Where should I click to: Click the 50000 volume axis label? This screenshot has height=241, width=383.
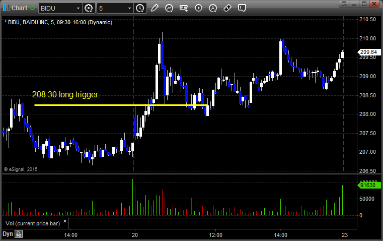point(366,199)
